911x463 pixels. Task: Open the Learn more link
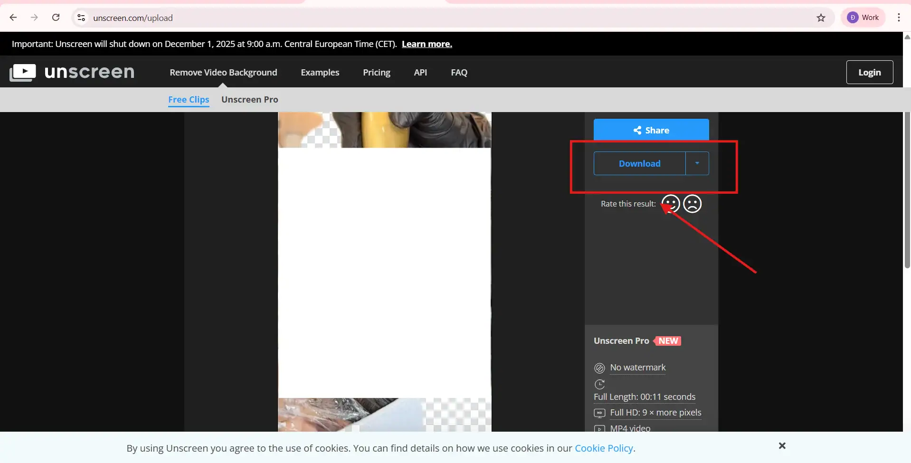(x=427, y=44)
